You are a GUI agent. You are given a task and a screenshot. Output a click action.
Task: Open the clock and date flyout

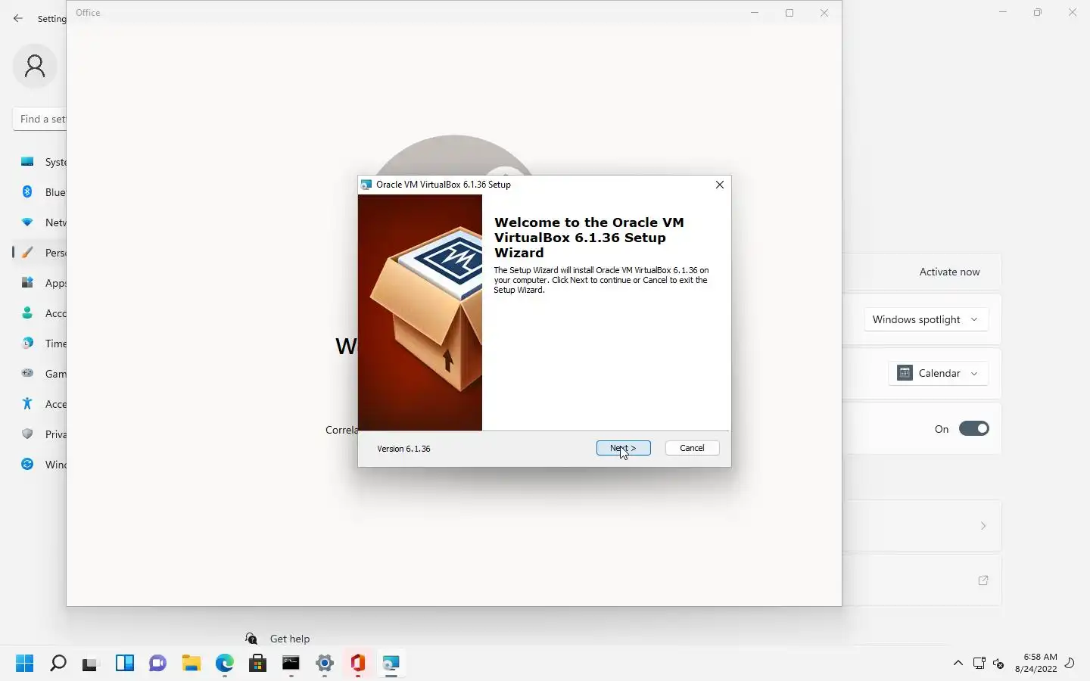click(x=1035, y=663)
